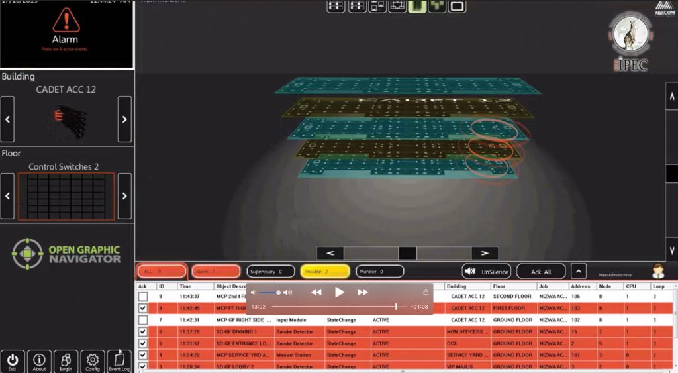The width and height of the screenshot is (678, 373).
Task: Fast forward the video
Action: point(363,293)
